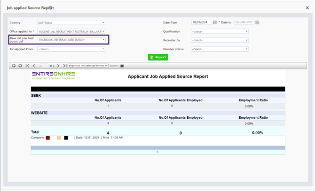Screen dimensions: 315x191
Task: Jump to last report page
Action: [64, 66]
